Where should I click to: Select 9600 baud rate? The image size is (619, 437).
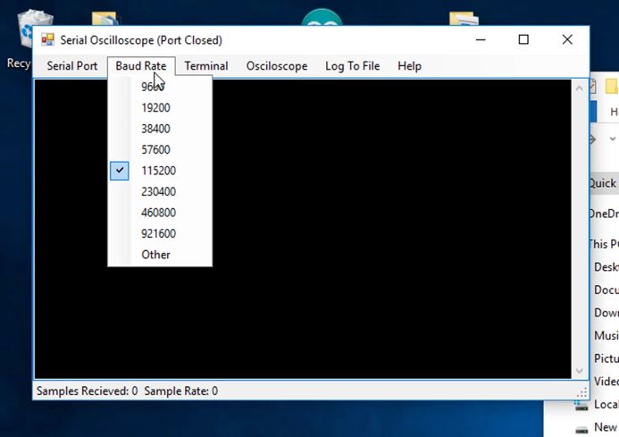[x=160, y=87]
